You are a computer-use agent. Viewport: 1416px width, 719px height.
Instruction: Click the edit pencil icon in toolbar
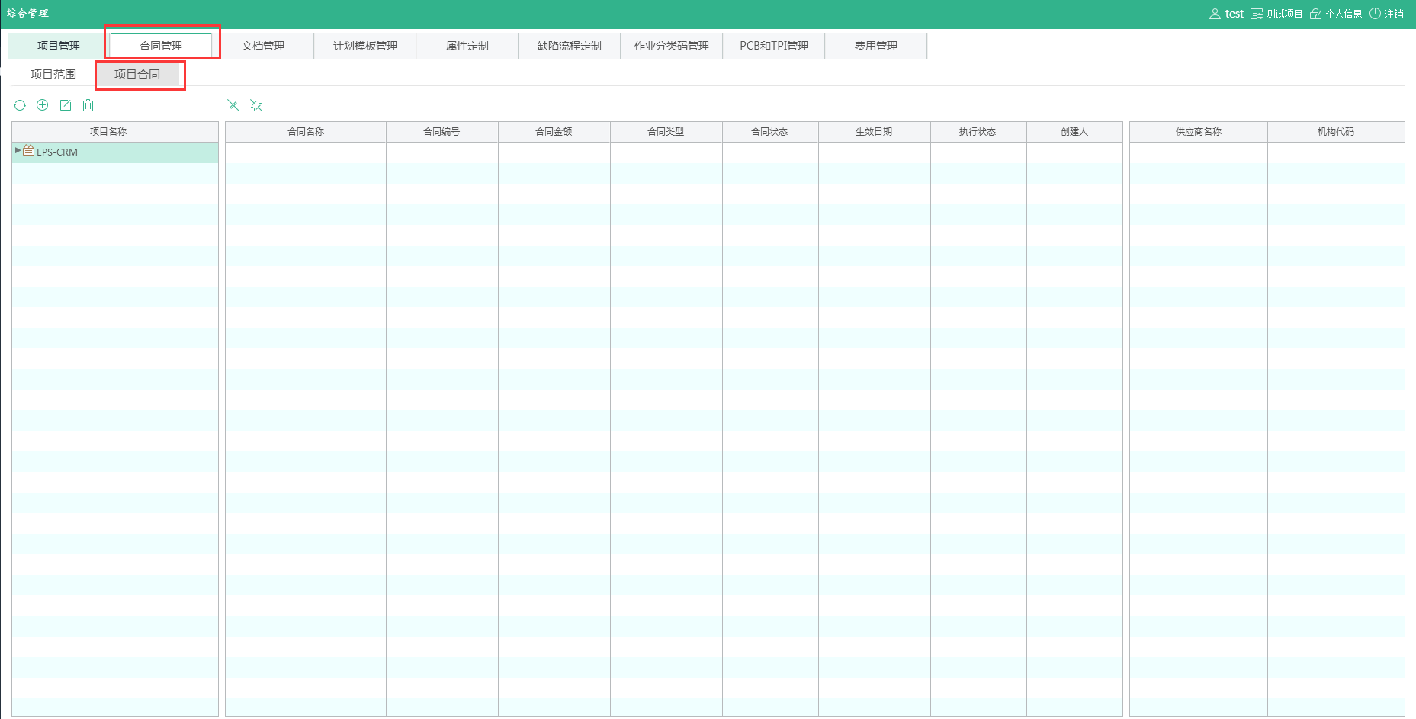[x=66, y=105]
